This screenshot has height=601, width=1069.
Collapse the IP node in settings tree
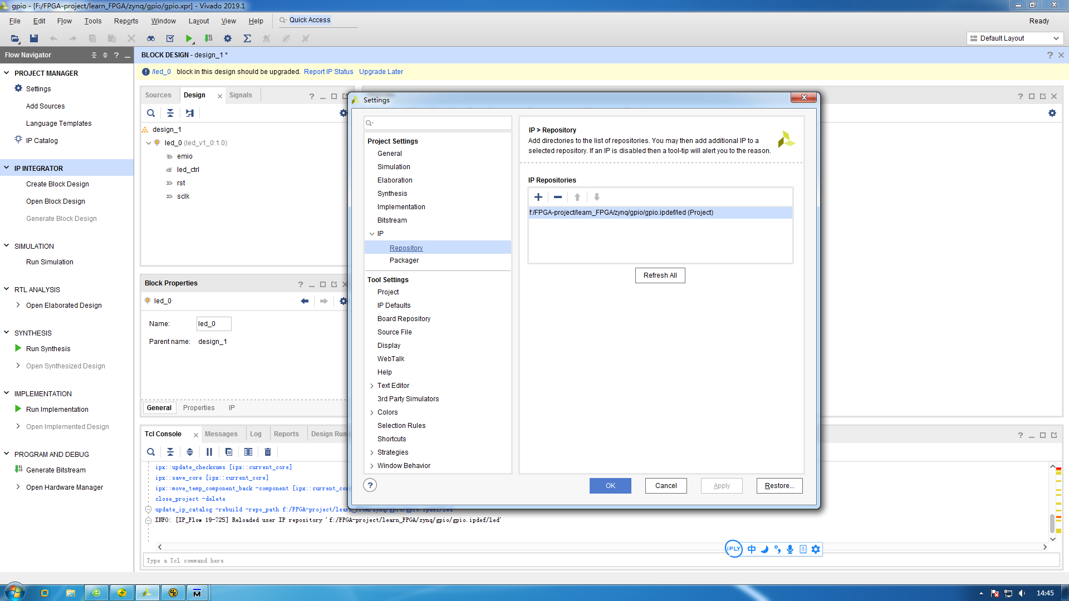pyautogui.click(x=372, y=234)
